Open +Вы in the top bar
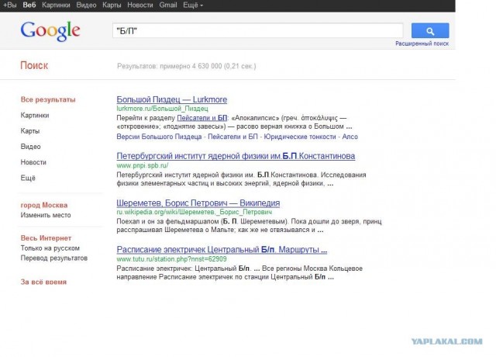 tap(9, 5)
